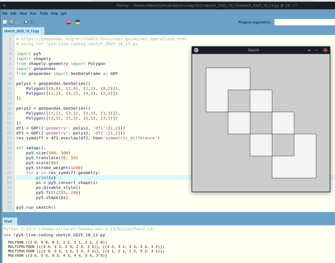Select the sketch_2025_10_13.py editor tab
This screenshot has height=263, width=335.
(21, 31)
